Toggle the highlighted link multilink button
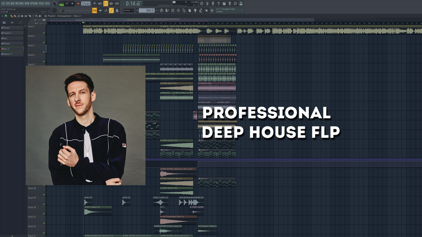Image resolution: width=422 pixels, height=237 pixels. [111, 10]
